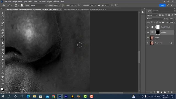Select the Clone Stamp tool
176x99 pixels.
2,43
